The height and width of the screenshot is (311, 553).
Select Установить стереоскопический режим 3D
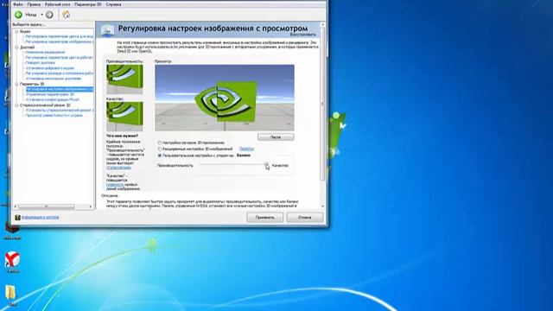click(60, 111)
